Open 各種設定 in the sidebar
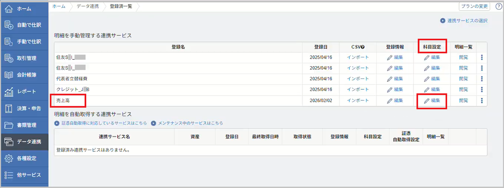Image resolution: width=504 pixels, height=188 pixels. [x=24, y=158]
